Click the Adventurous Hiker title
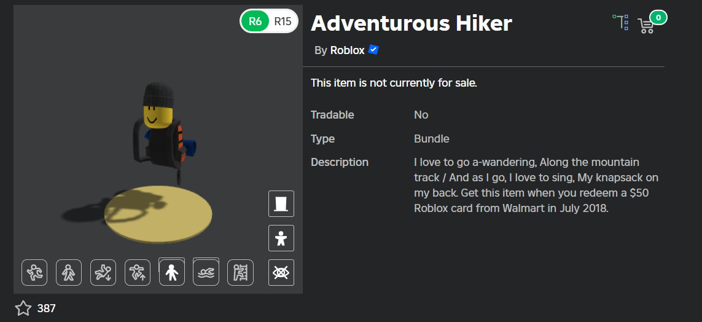The image size is (702, 322). click(411, 23)
